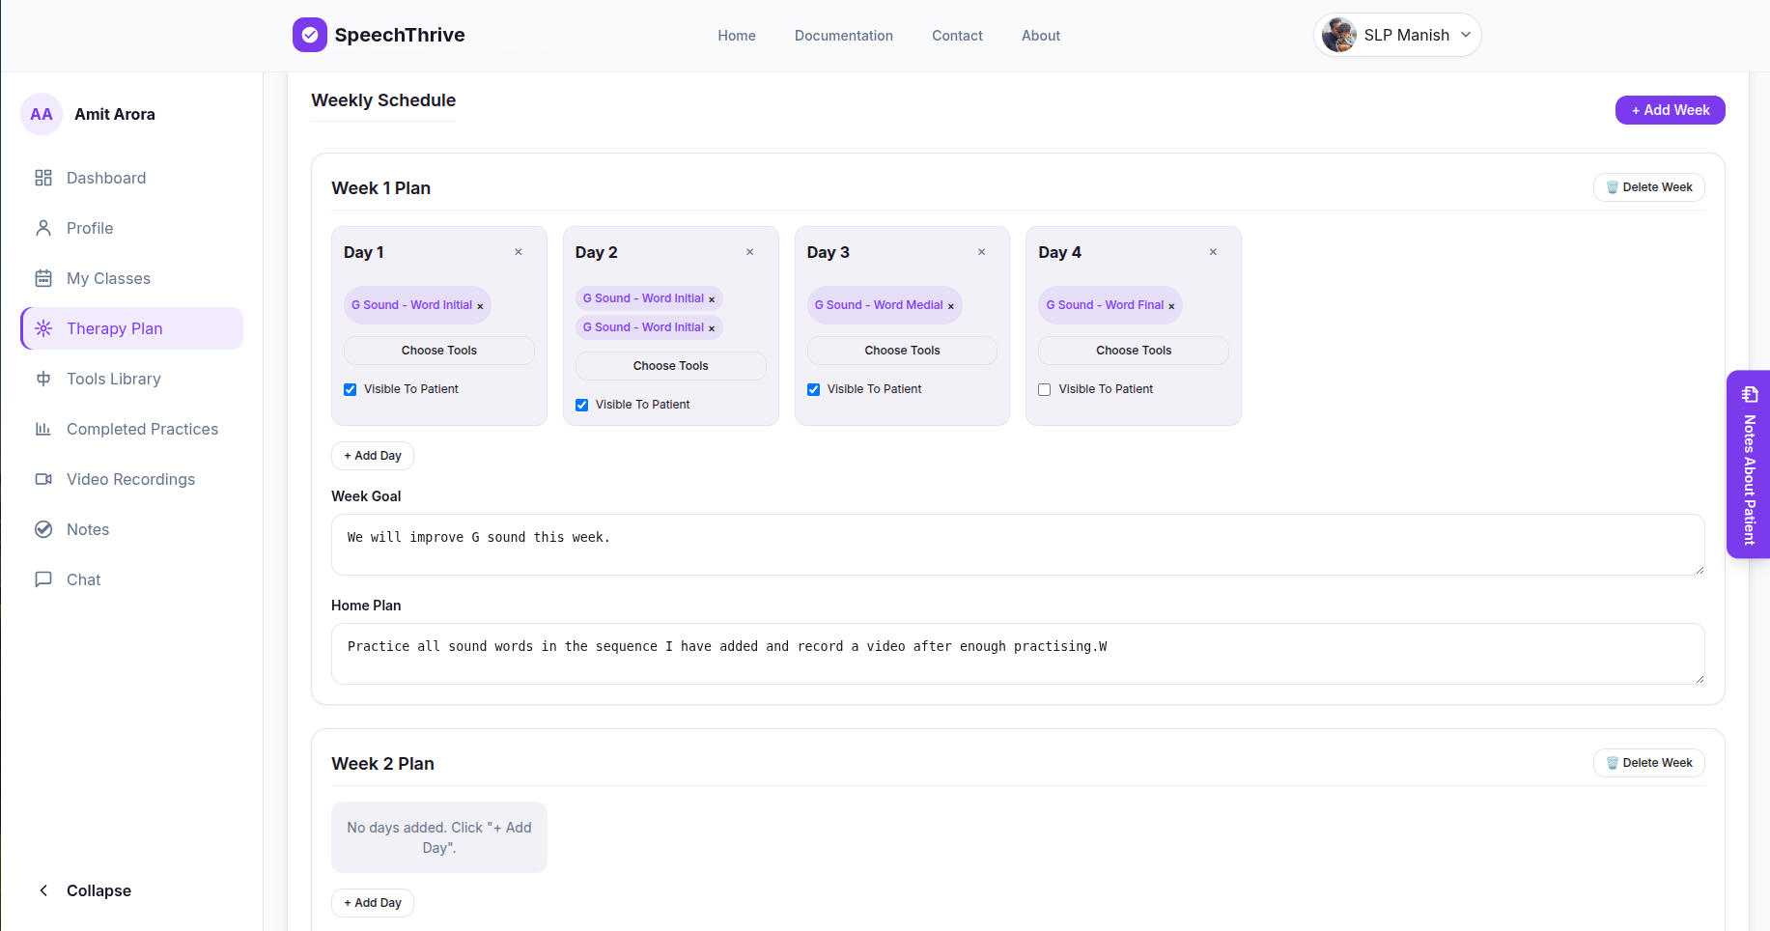Viewport: 1770px width, 931px height.
Task: Click the Amit Arora AA avatar
Action: pos(42,114)
